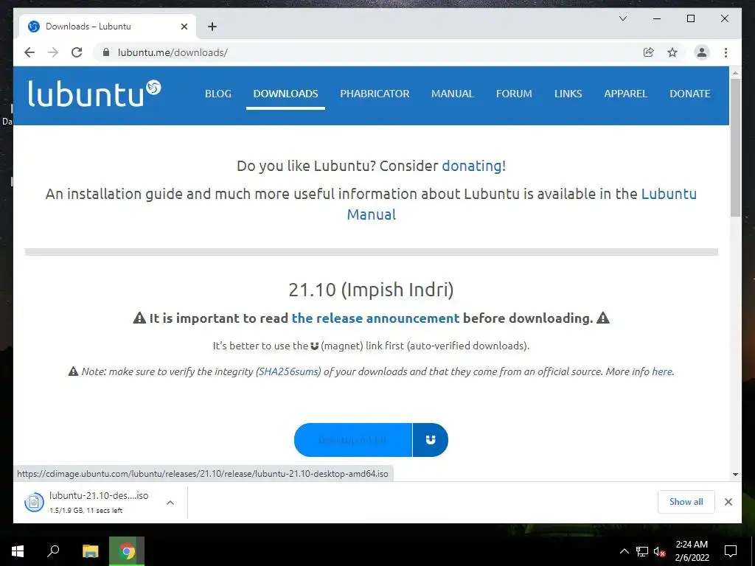Screen dimensions: 755x566
Task: Open a new browser tab
Action: 212,27
